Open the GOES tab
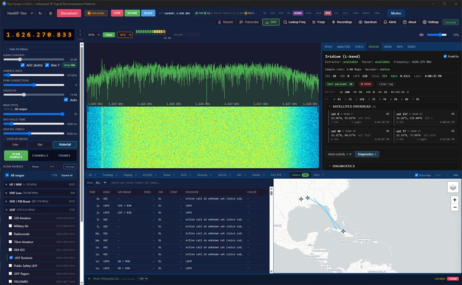Image resolution: width=462 pixels, height=285 pixels. tap(411, 47)
